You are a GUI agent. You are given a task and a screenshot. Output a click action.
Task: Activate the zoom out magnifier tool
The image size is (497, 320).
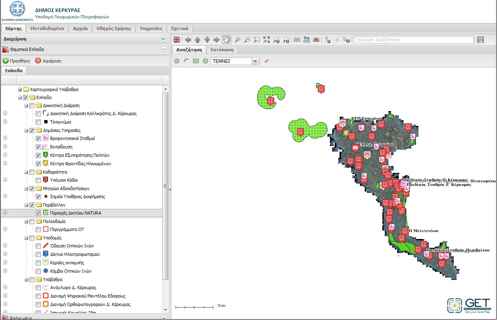[247, 40]
